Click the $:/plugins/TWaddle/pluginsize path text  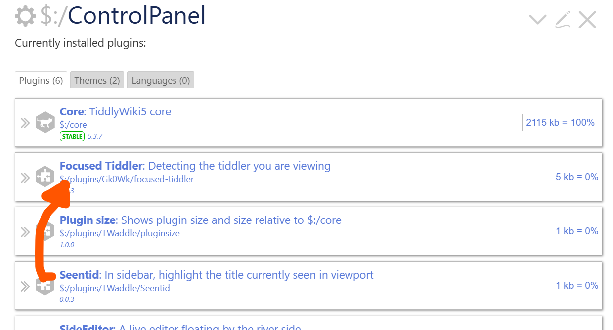click(x=119, y=233)
